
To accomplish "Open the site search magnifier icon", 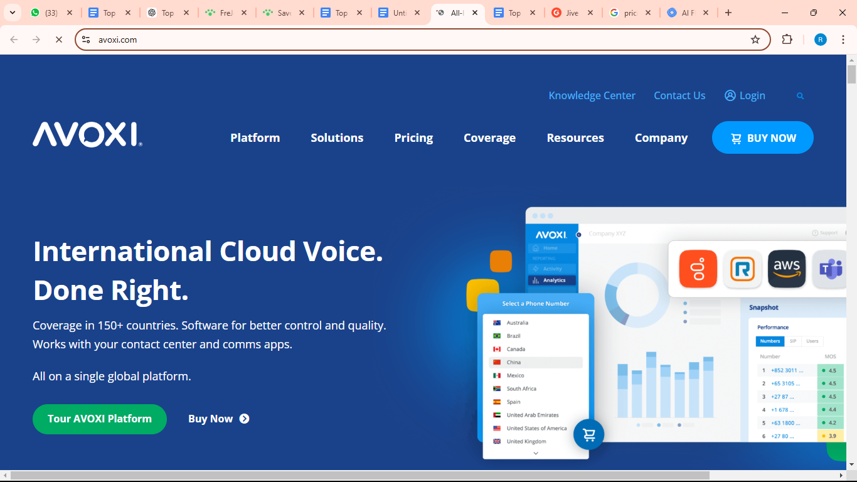I will [800, 95].
